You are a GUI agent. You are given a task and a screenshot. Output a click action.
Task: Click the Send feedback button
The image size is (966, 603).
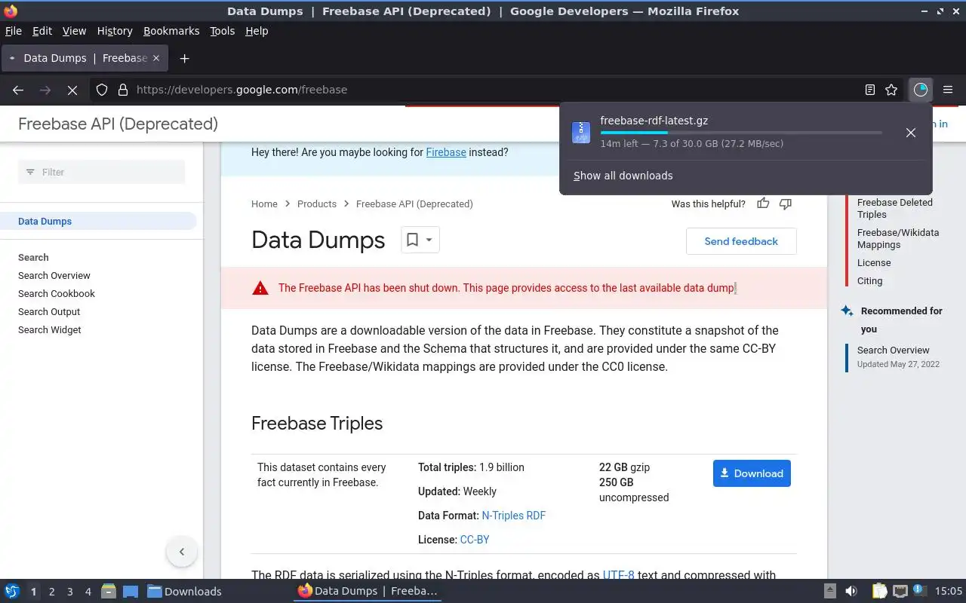741,241
